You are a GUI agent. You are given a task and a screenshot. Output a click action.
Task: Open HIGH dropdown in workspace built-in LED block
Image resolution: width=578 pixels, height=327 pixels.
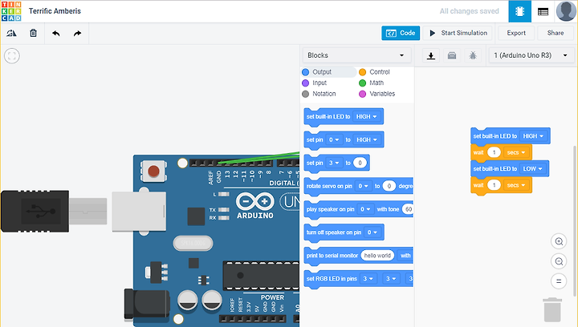click(x=533, y=136)
